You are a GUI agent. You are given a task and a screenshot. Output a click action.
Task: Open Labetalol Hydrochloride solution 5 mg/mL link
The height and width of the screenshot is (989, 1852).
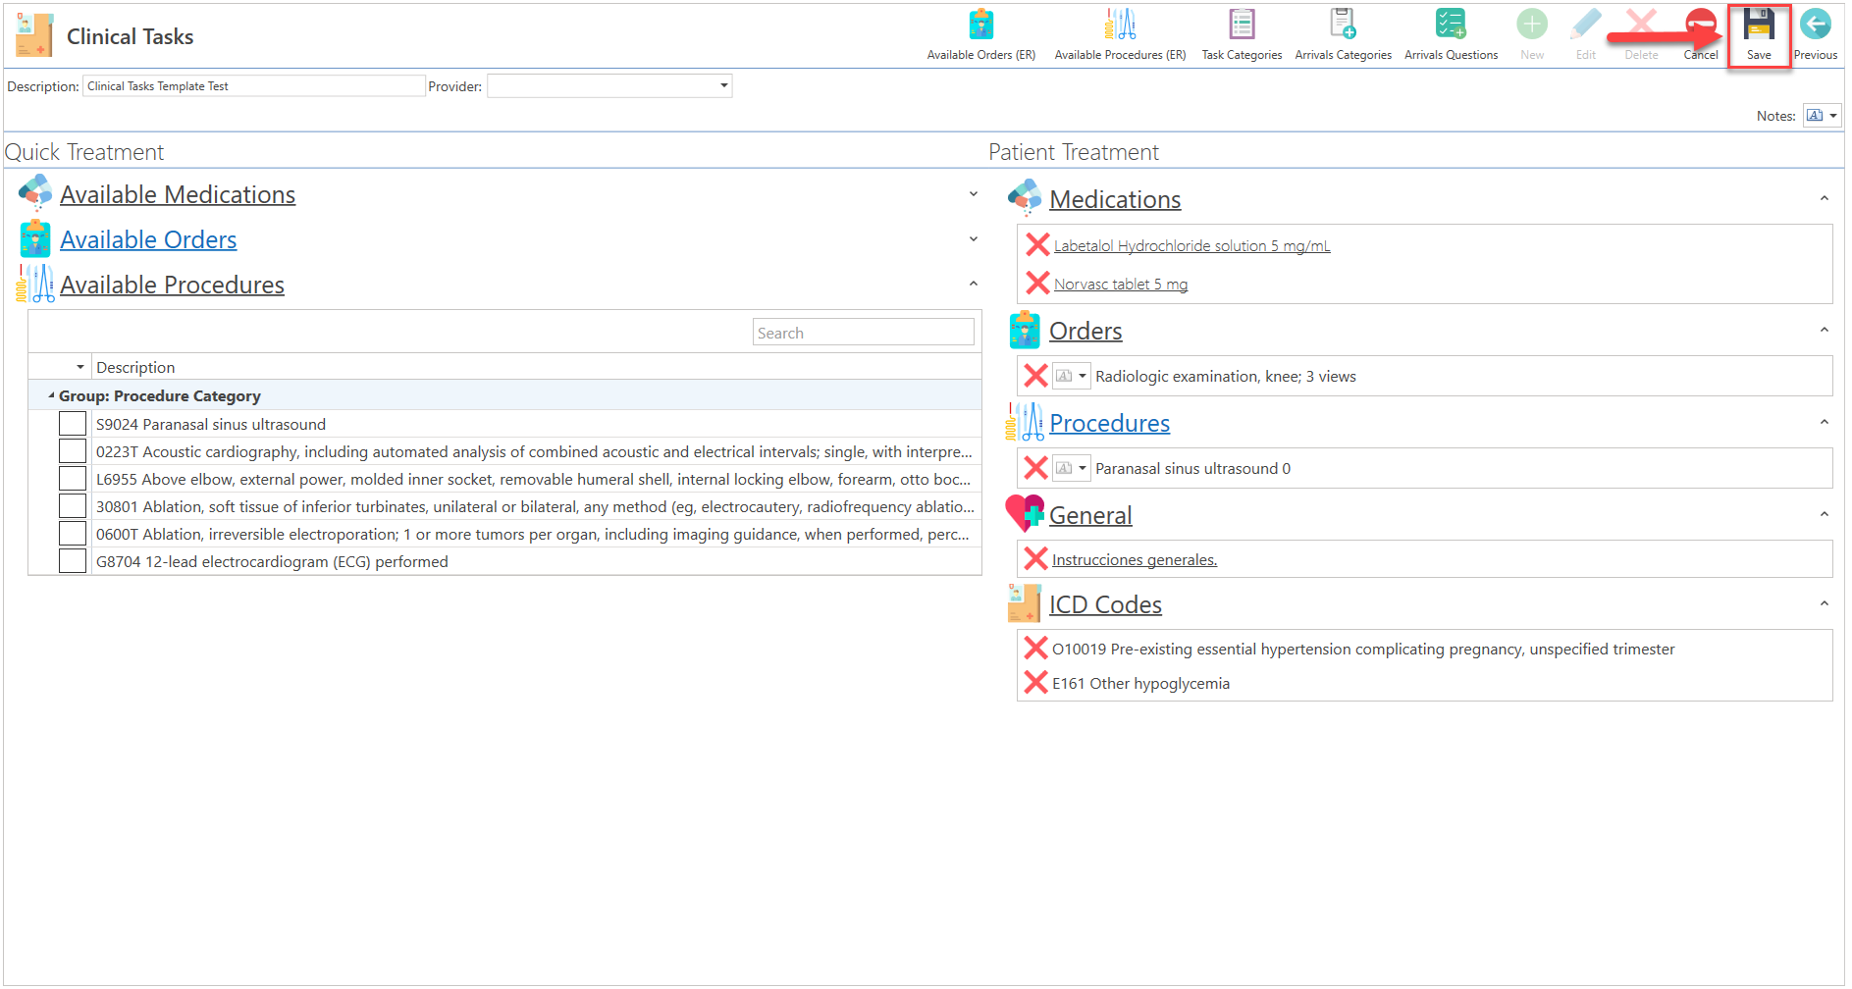tap(1191, 245)
